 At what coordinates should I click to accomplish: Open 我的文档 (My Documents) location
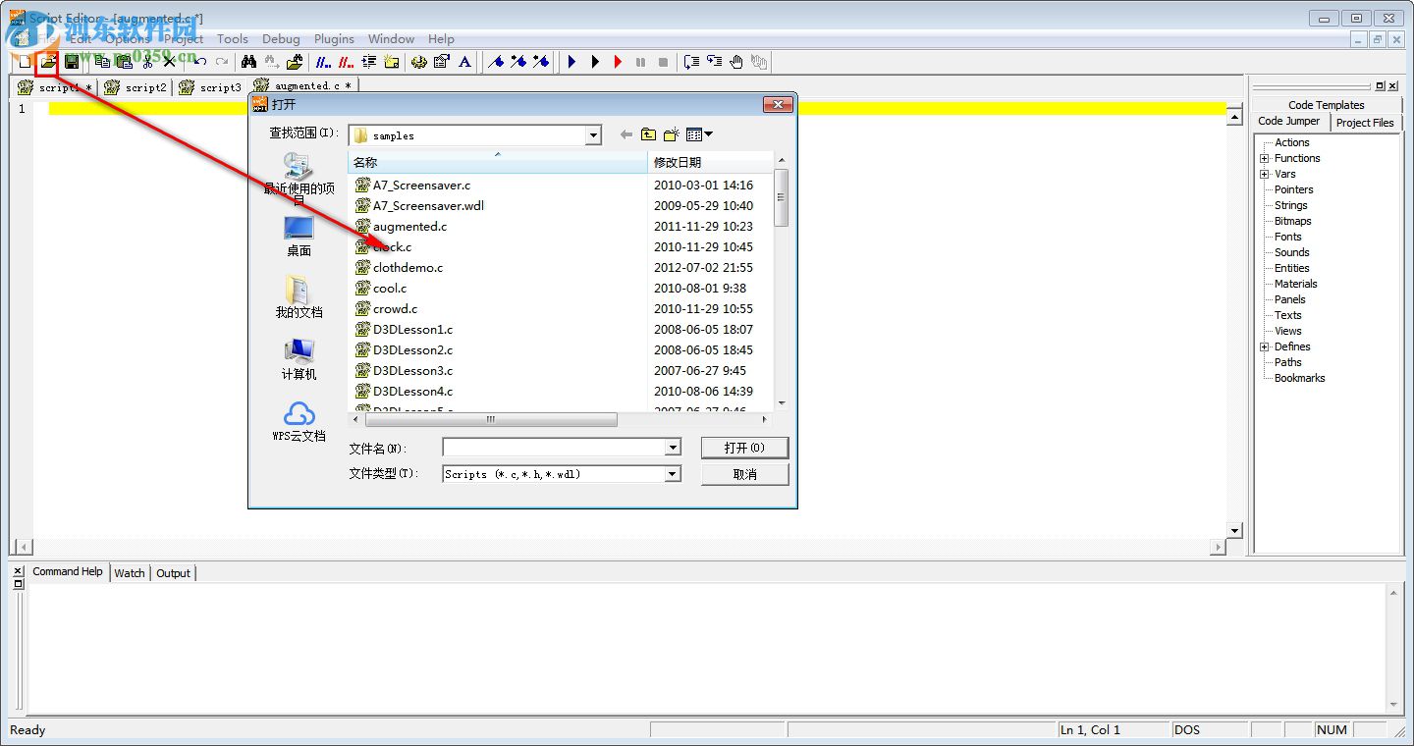[x=299, y=297]
